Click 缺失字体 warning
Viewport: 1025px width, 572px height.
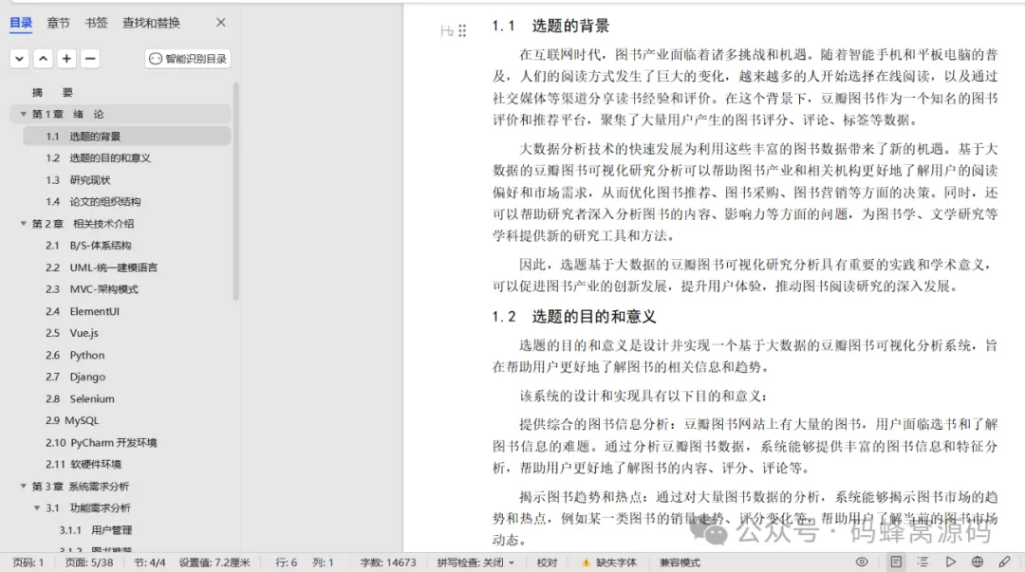pyautogui.click(x=608, y=563)
